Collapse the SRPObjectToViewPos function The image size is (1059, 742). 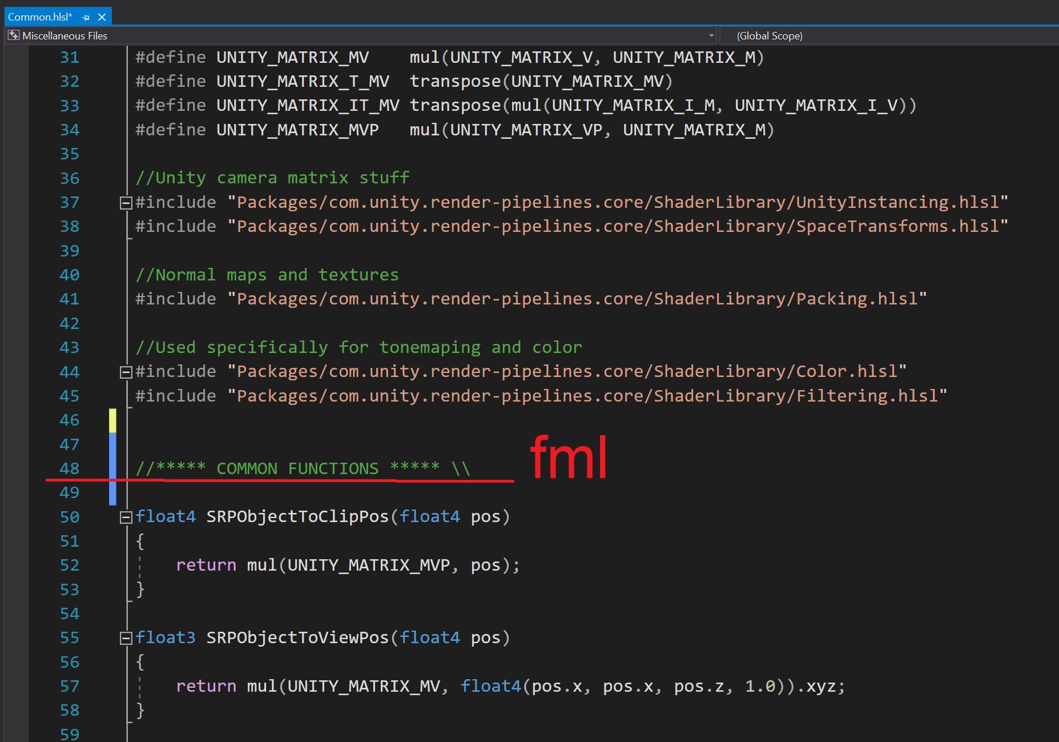point(126,639)
